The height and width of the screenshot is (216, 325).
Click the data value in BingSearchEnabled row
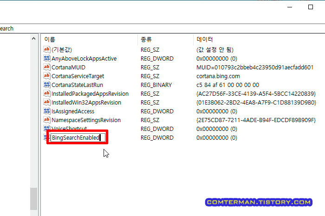click(x=217, y=137)
